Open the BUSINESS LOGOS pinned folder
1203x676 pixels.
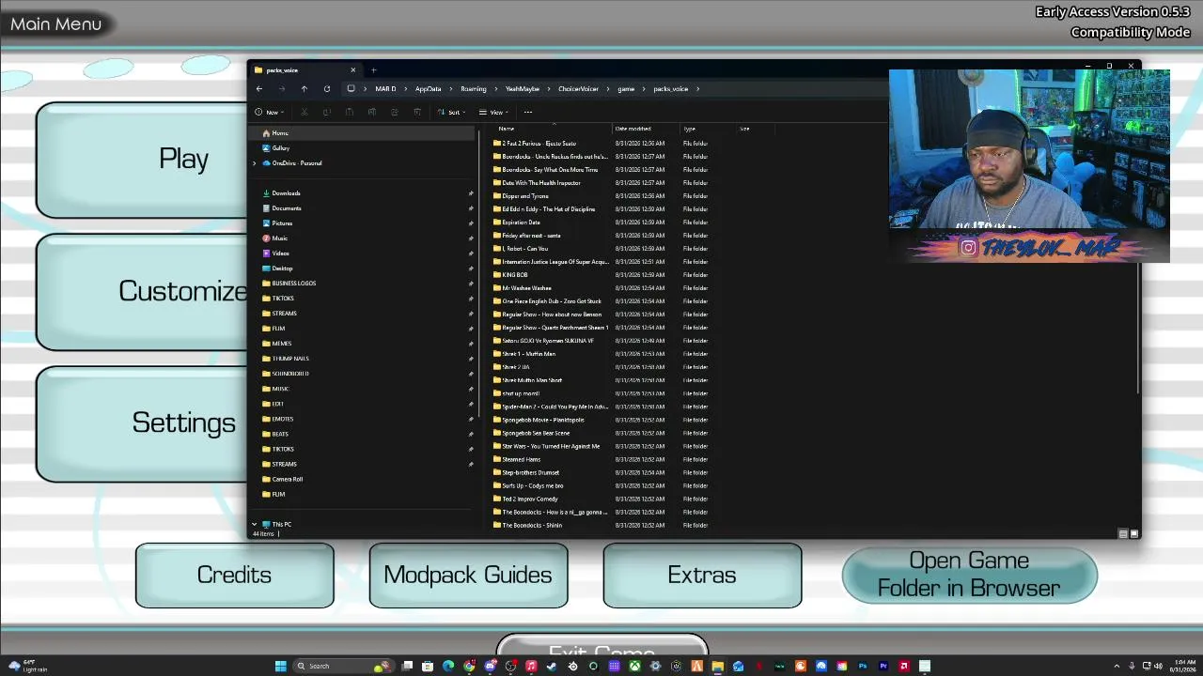pos(363,284)
